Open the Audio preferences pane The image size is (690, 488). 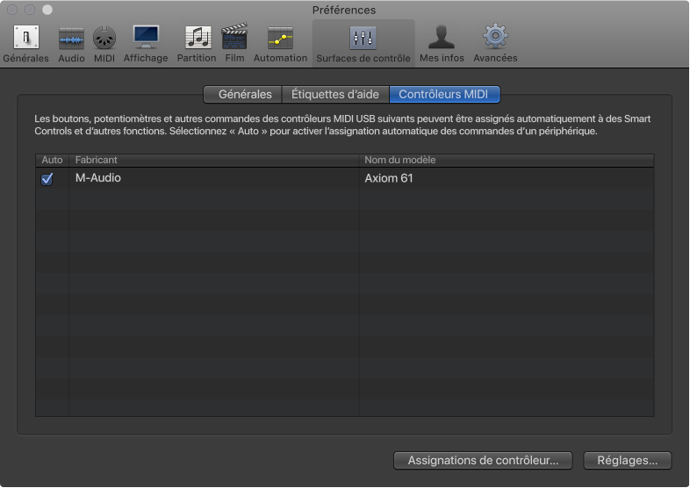[71, 44]
